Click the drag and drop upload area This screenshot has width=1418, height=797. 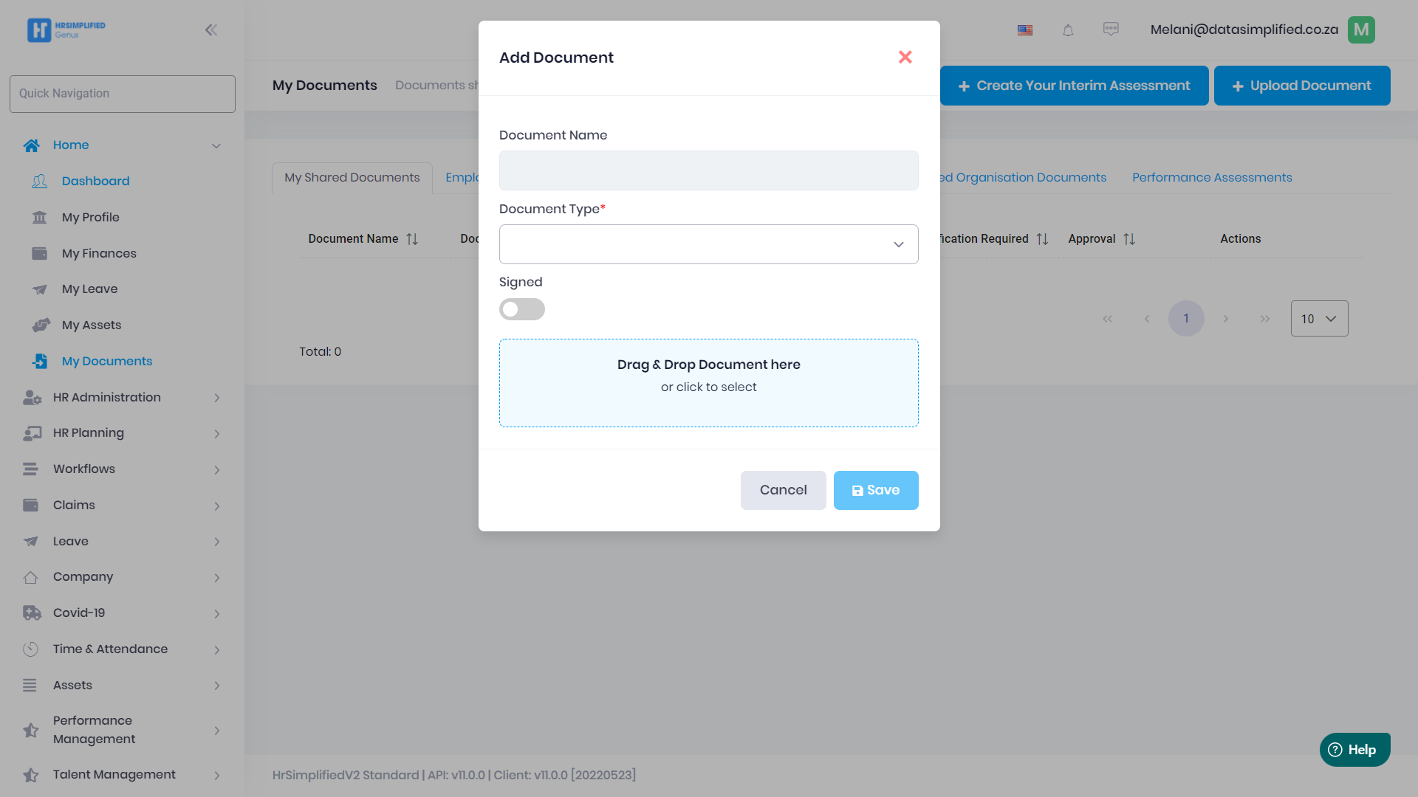pyautogui.click(x=708, y=383)
